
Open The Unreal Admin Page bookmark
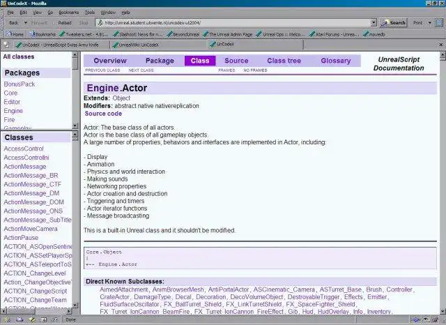click(228, 34)
